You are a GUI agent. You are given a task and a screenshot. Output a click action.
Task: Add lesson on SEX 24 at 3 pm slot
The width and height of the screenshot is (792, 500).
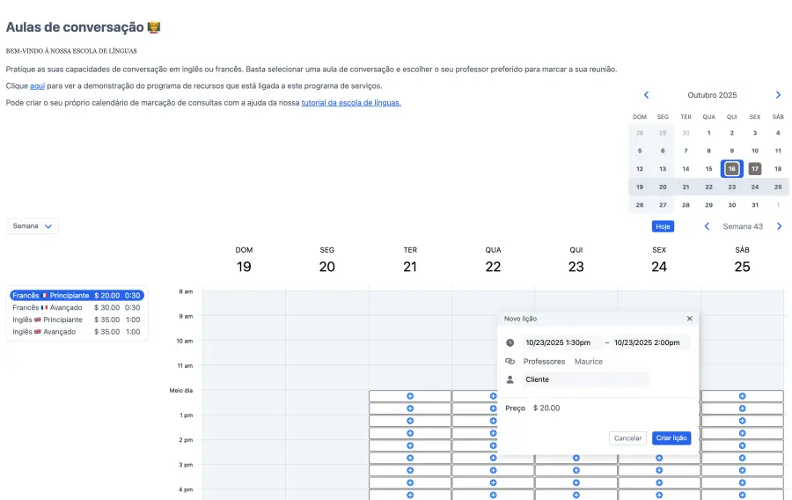click(659, 470)
